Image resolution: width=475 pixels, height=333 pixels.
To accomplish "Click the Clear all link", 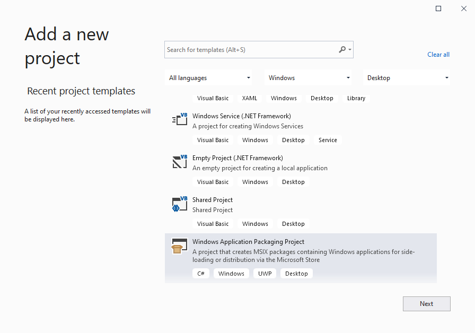I will pos(438,55).
